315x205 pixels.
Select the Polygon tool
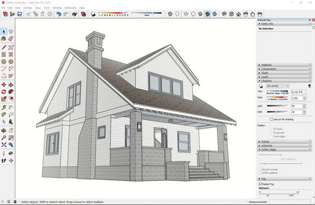pos(11,61)
